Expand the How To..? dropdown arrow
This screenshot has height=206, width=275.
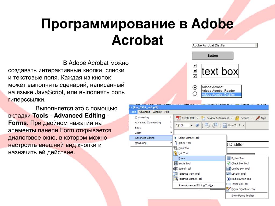click(243, 126)
